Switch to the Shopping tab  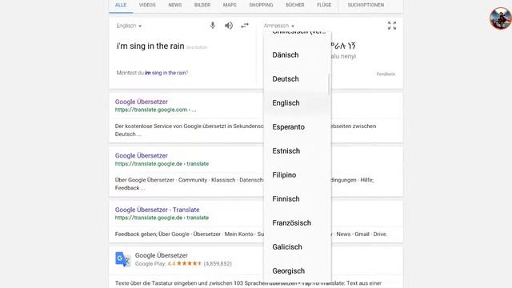[261, 6]
